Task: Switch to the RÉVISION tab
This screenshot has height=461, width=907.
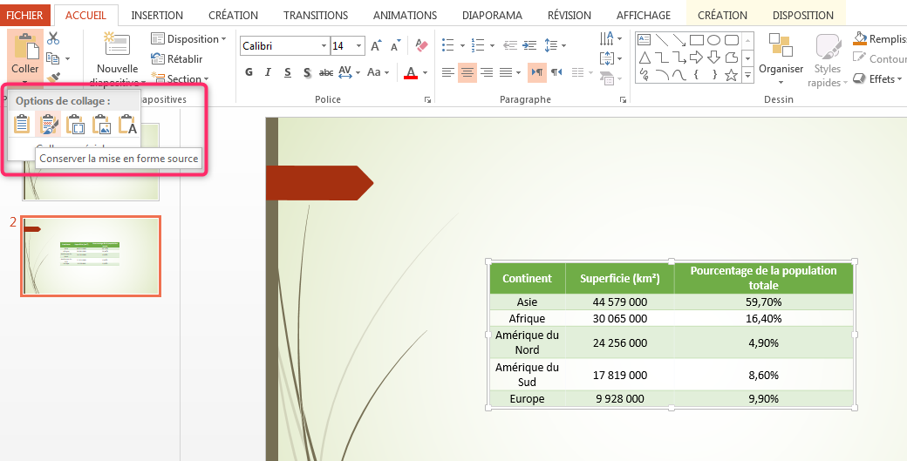Action: (x=569, y=15)
